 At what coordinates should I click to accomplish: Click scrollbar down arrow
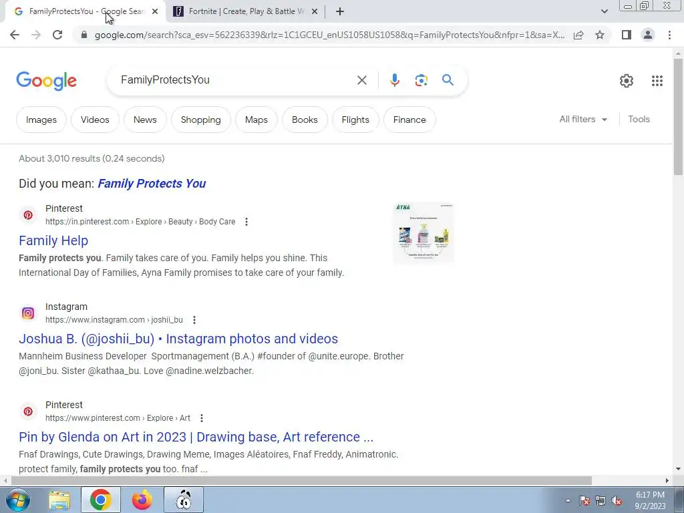678,470
